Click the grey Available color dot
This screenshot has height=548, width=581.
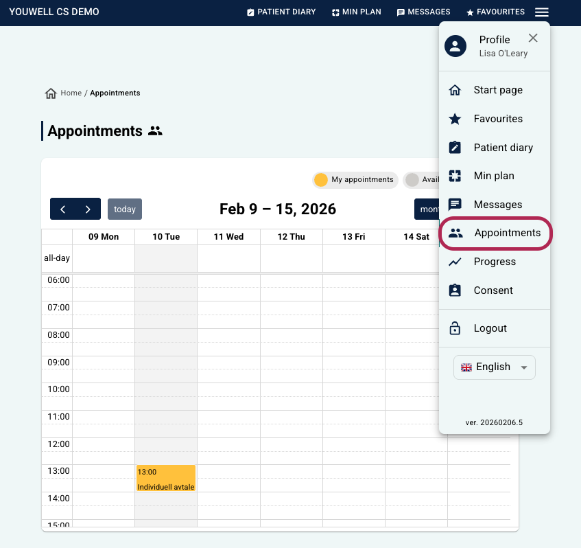click(412, 180)
